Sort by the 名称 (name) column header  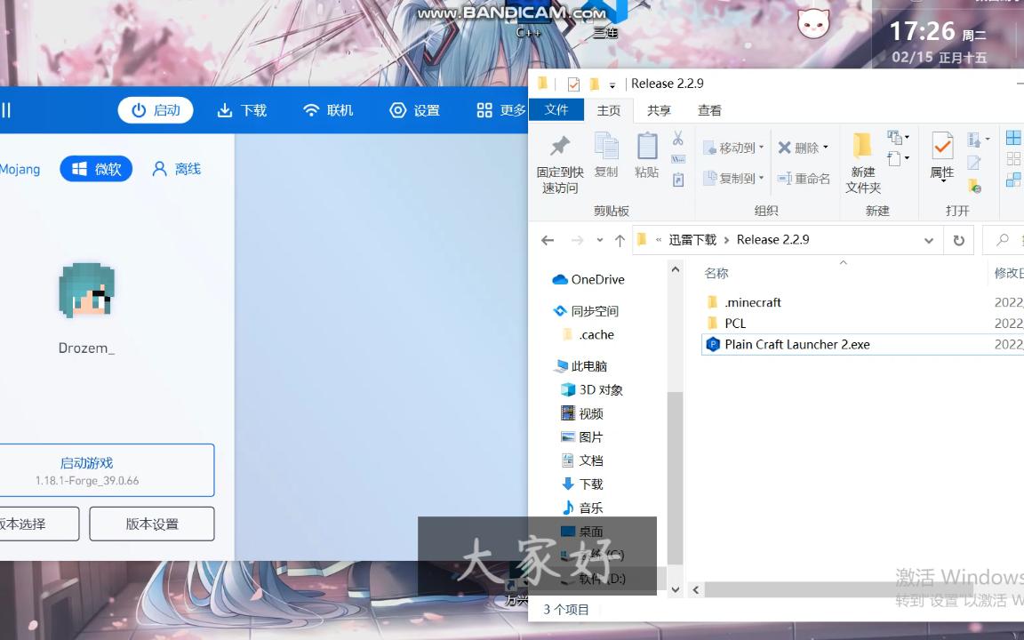(716, 273)
